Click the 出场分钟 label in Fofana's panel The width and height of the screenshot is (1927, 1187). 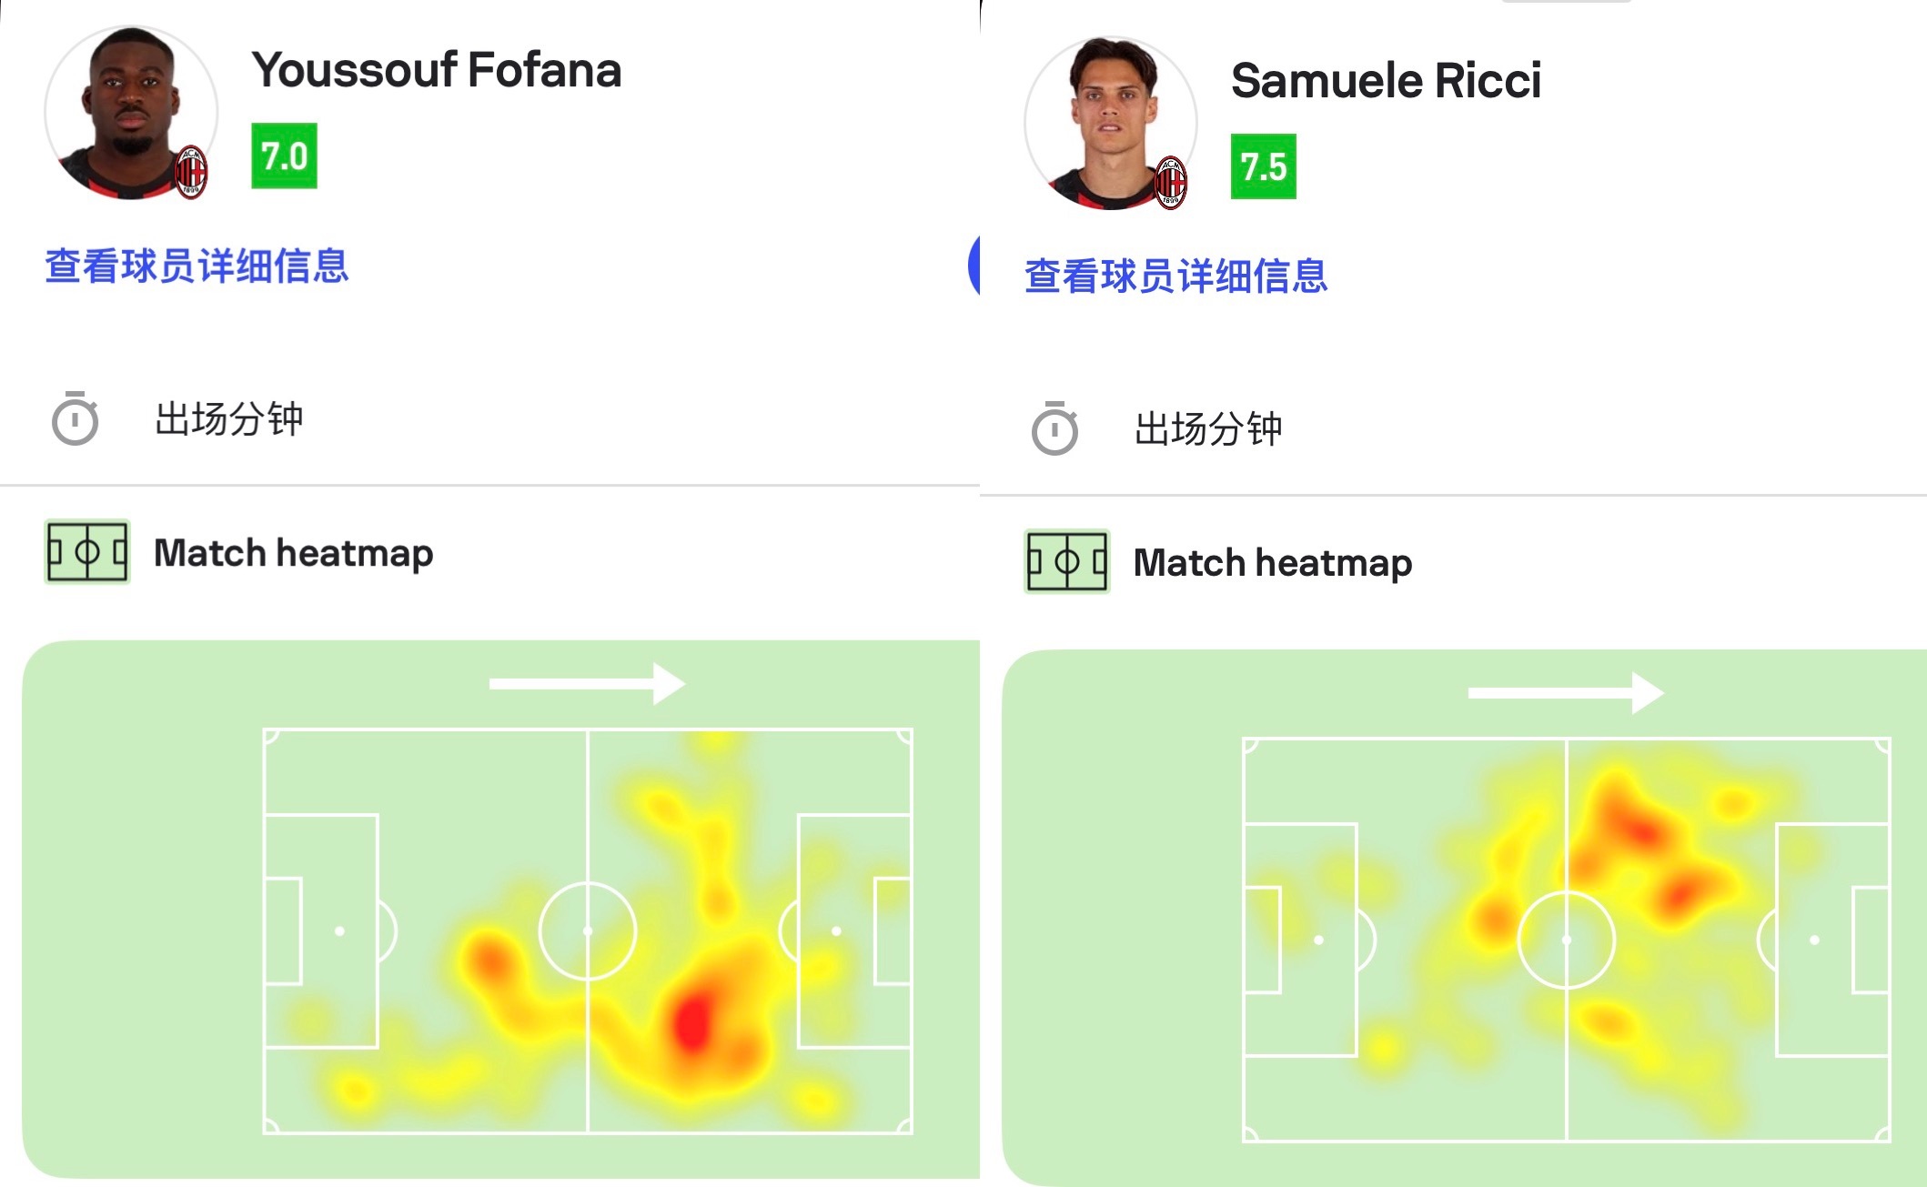pyautogui.click(x=228, y=419)
